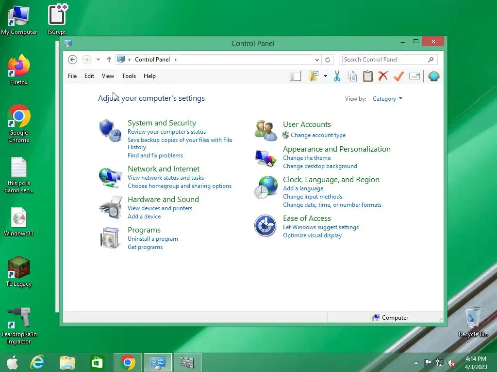The width and height of the screenshot is (497, 372).
Task: Click the Programs disc box icon
Action: pyautogui.click(x=110, y=238)
